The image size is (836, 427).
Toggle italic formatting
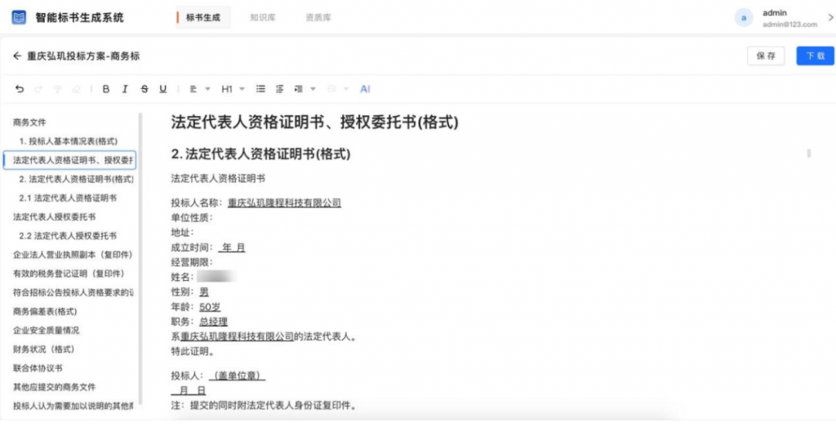coord(125,89)
